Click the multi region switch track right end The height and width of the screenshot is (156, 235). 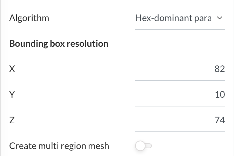150,146
